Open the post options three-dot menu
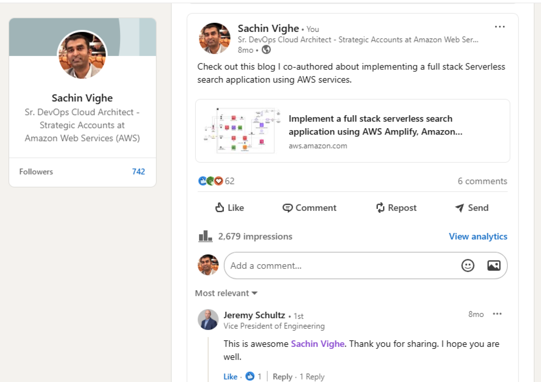The image size is (541, 382). click(x=500, y=27)
